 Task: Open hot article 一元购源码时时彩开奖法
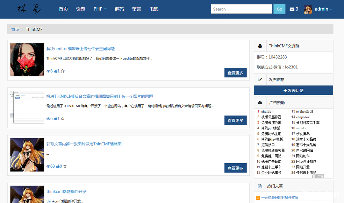coord(280,198)
